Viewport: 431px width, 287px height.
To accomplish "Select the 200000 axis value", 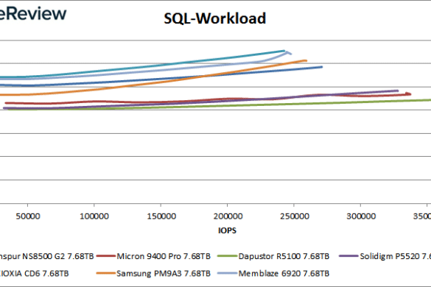I will click(228, 216).
